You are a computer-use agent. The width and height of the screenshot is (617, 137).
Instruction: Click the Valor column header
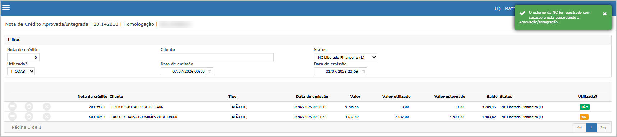tap(355, 97)
